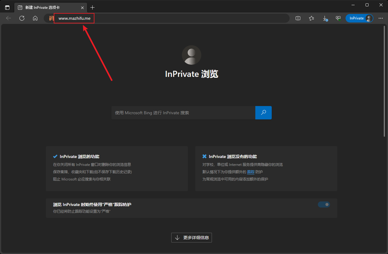Open the tab actions menu icon
The width and height of the screenshot is (388, 254).
[7, 8]
